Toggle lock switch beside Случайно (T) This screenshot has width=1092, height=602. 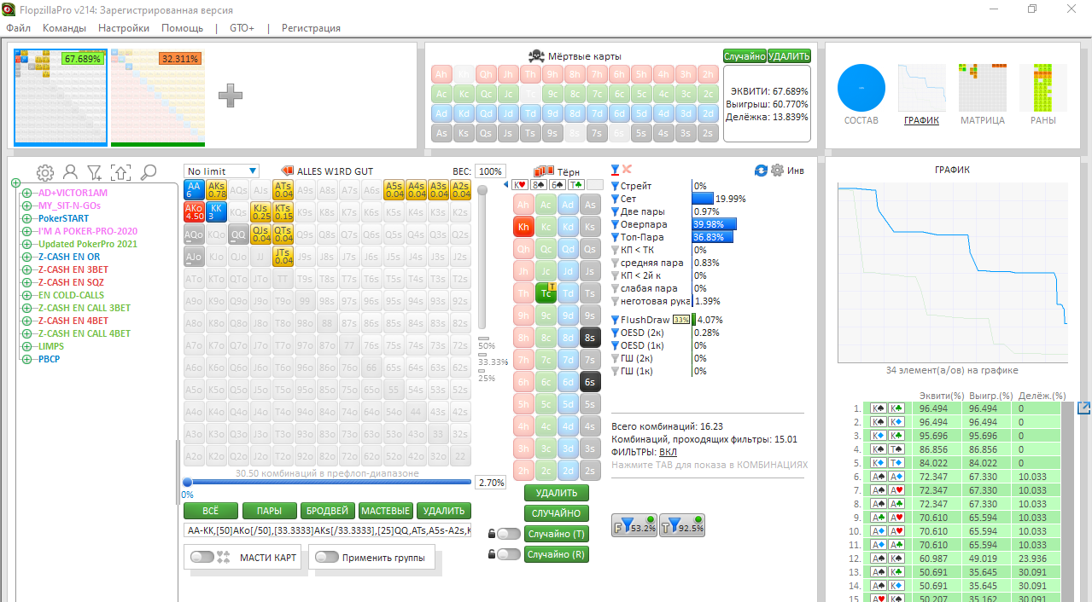pos(509,534)
